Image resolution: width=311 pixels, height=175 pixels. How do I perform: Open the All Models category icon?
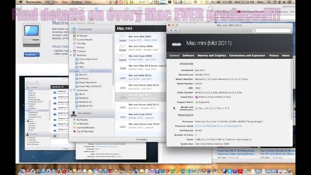pyautogui.click(x=74, y=35)
